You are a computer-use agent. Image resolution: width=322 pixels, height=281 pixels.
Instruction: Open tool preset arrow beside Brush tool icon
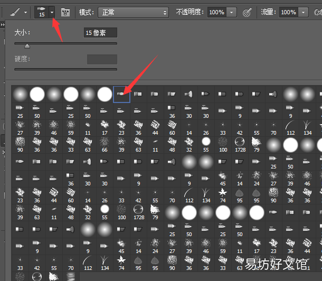[25, 12]
